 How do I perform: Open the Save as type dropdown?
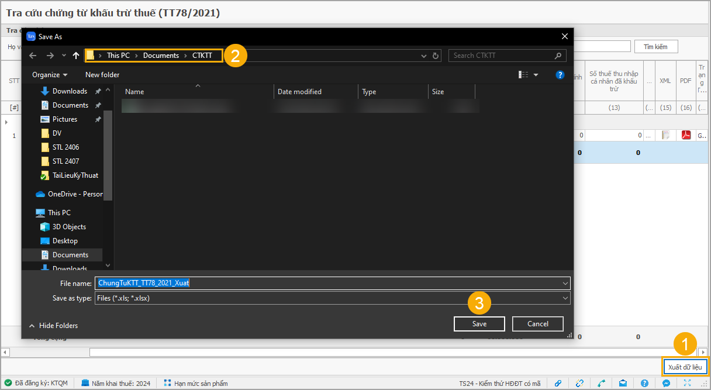[333, 298]
